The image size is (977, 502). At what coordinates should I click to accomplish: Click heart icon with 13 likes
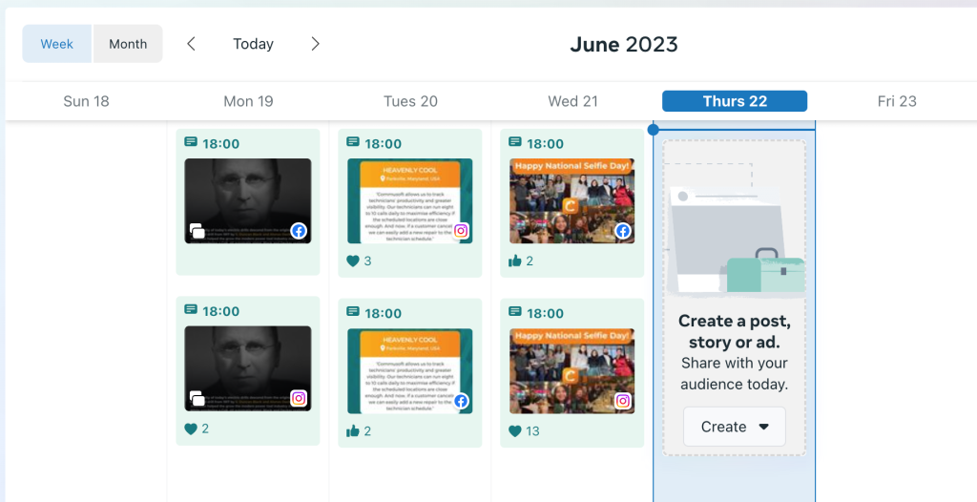(x=515, y=431)
